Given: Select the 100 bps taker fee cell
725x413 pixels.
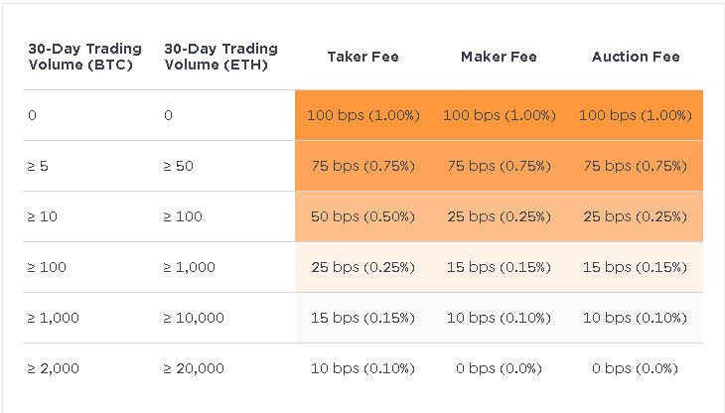Looking at the screenshot, I should (362, 115).
